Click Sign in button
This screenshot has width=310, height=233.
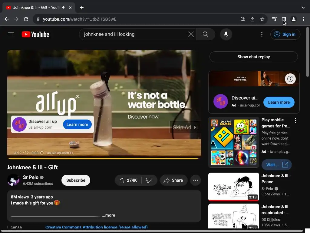(x=285, y=34)
